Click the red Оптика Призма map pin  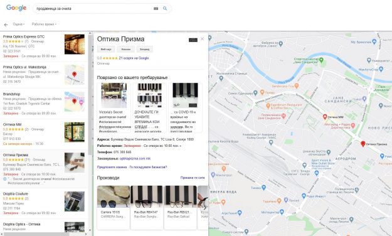[x=363, y=144]
